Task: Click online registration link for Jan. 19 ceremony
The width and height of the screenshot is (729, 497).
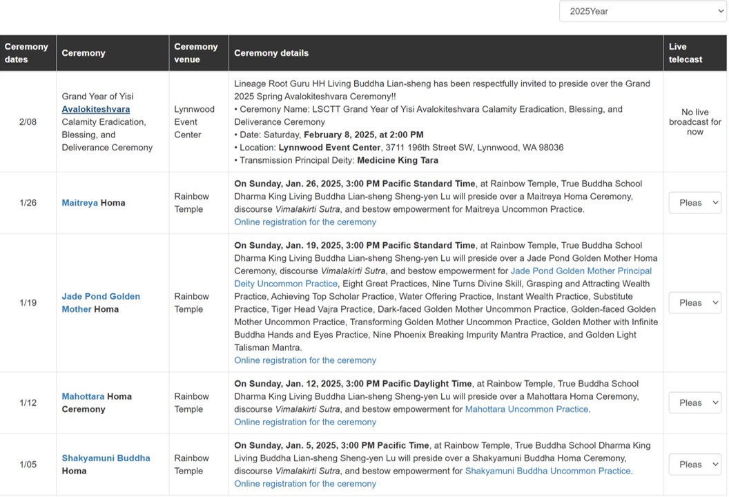Action: [x=305, y=360]
